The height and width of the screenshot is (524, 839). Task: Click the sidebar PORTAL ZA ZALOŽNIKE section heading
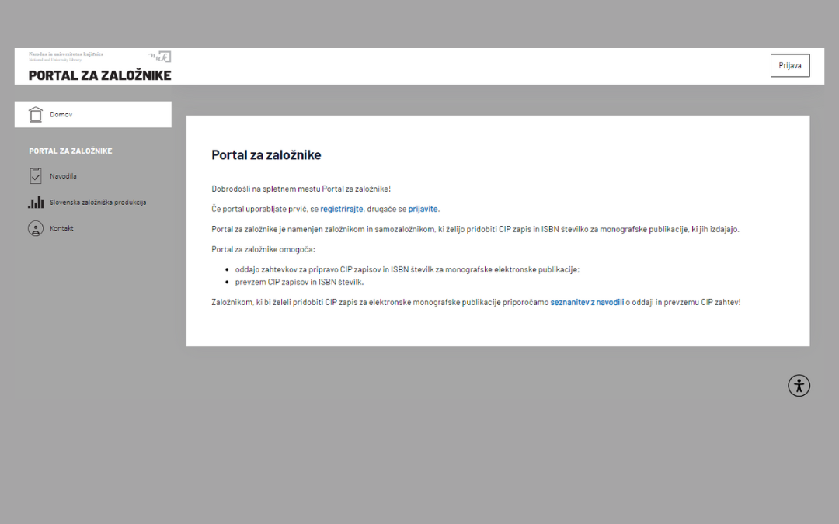[x=71, y=151]
